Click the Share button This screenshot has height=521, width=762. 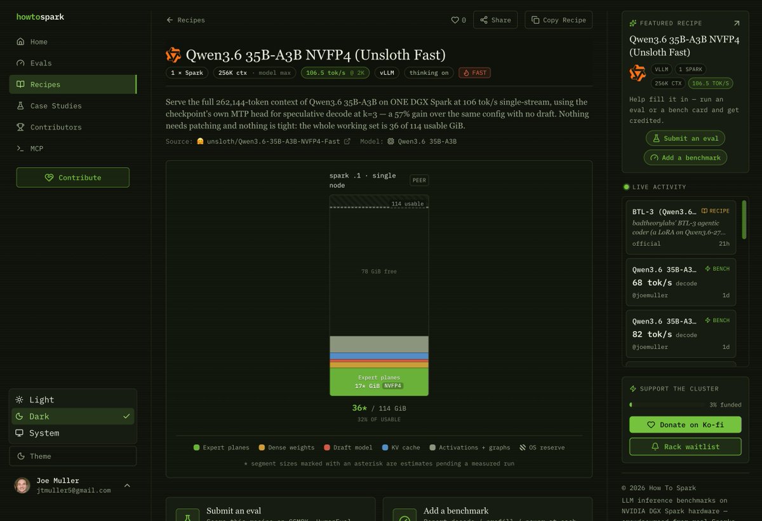tap(495, 20)
